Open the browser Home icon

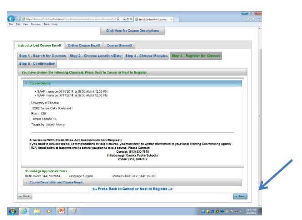click(x=248, y=19)
